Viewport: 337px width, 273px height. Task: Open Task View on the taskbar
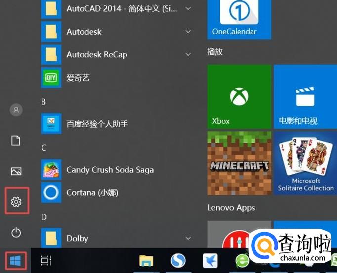point(46,260)
